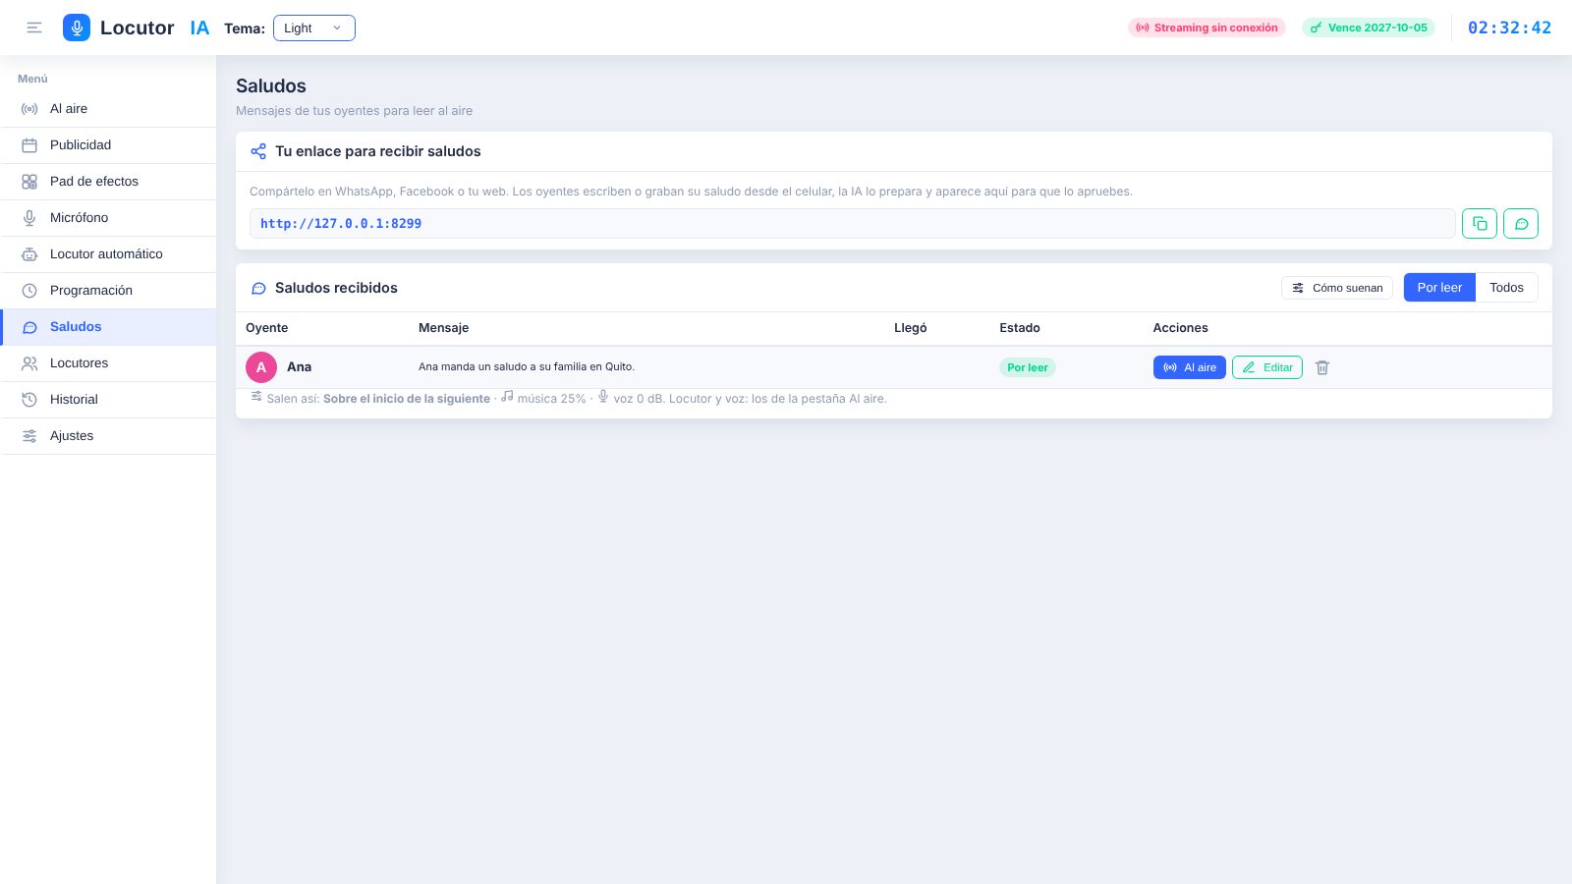
Task: Click the Locutor IA microphone logo
Action: point(77,28)
